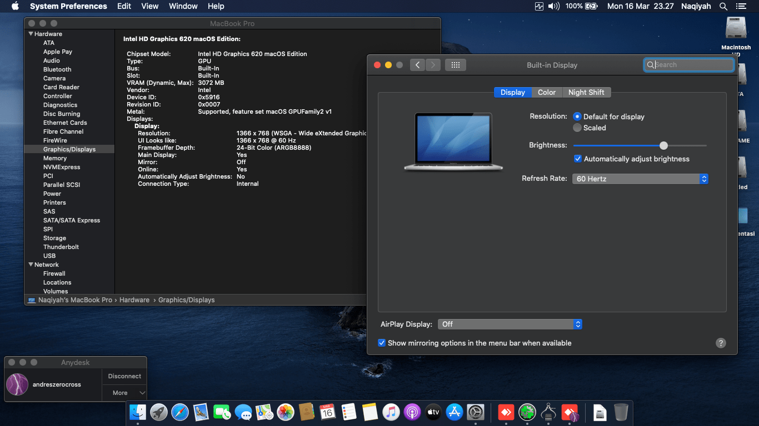Toggle Show mirroring options in menu bar checkbox
This screenshot has height=426, width=759.
(382, 343)
